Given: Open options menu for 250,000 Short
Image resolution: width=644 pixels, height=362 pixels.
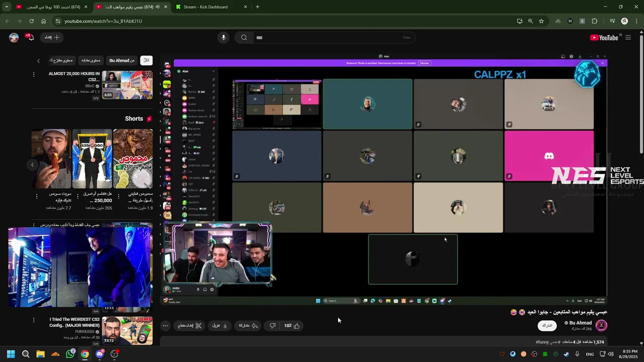Looking at the screenshot, I should point(78,196).
